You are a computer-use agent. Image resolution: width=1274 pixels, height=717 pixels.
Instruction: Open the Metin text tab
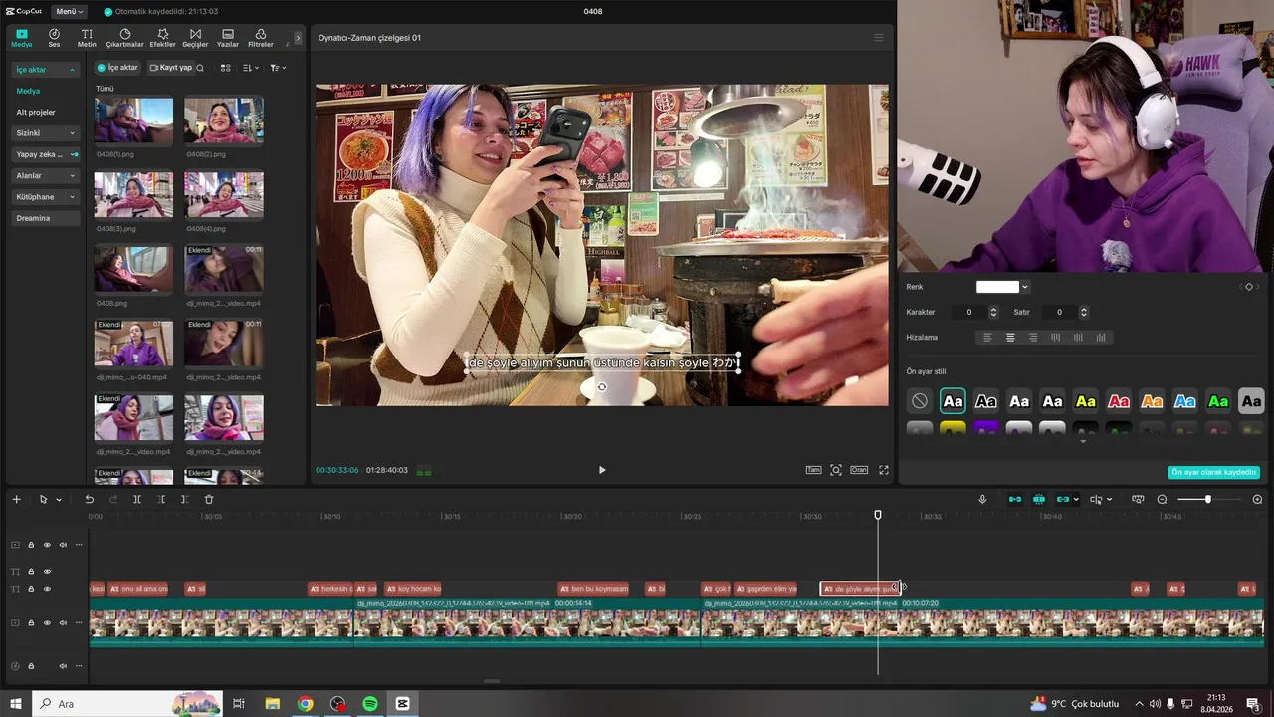click(x=87, y=38)
